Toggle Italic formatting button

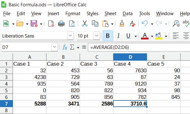(x=118, y=36)
